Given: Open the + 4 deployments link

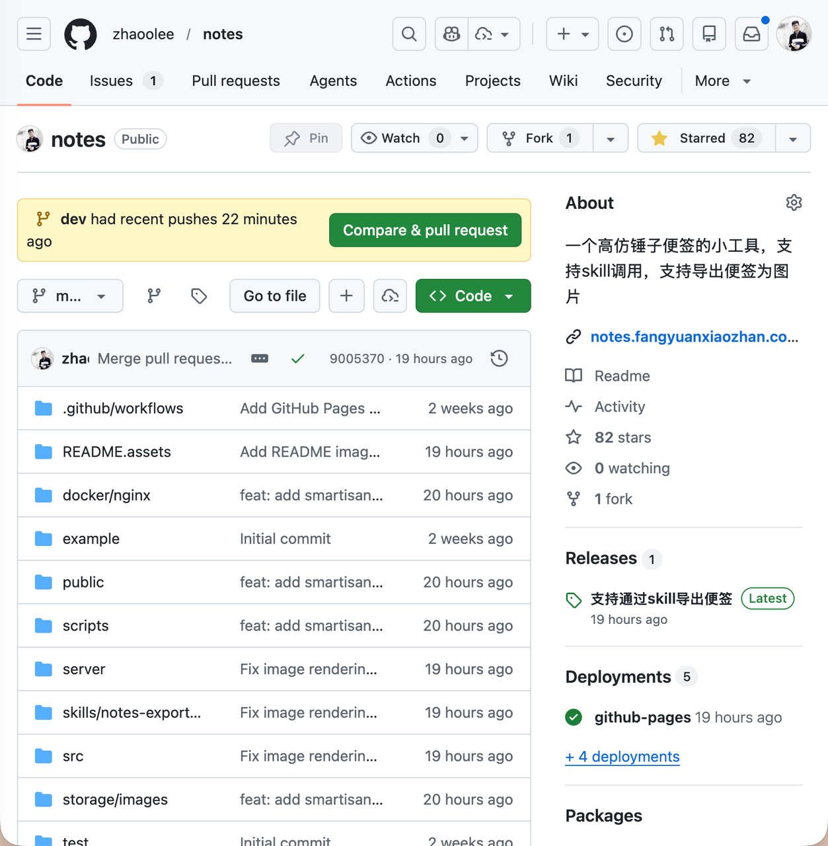Looking at the screenshot, I should [x=622, y=756].
